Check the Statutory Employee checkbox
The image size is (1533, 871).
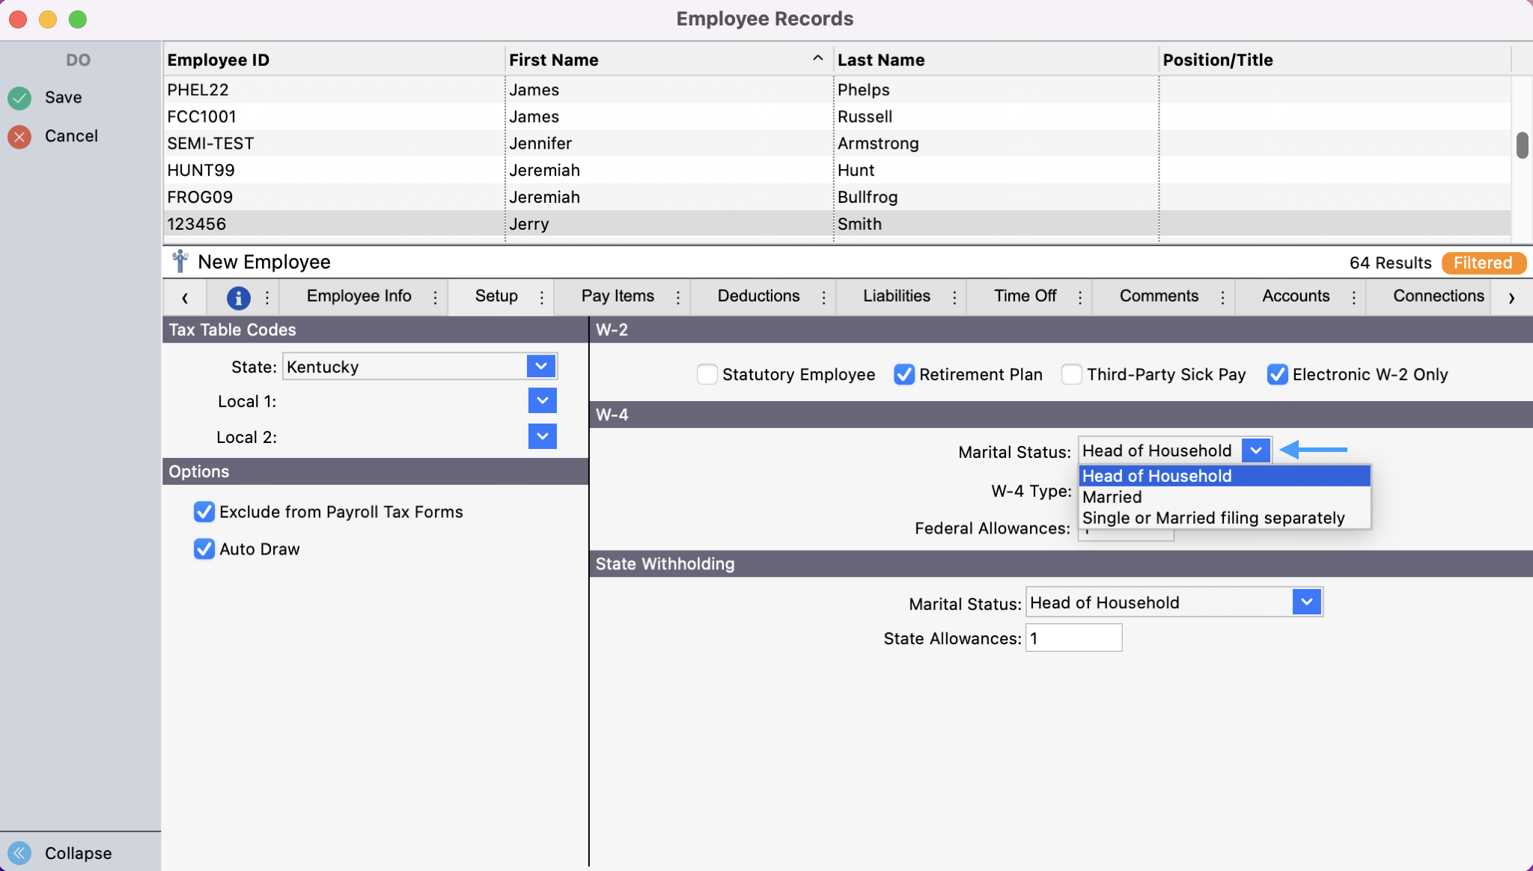pyautogui.click(x=707, y=374)
